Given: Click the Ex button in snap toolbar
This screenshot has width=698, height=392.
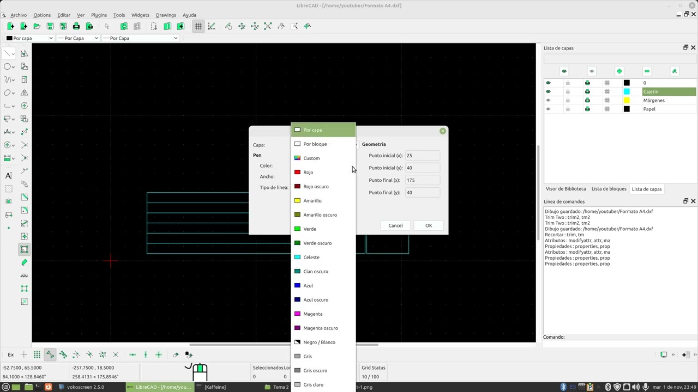Looking at the screenshot, I should (10, 355).
